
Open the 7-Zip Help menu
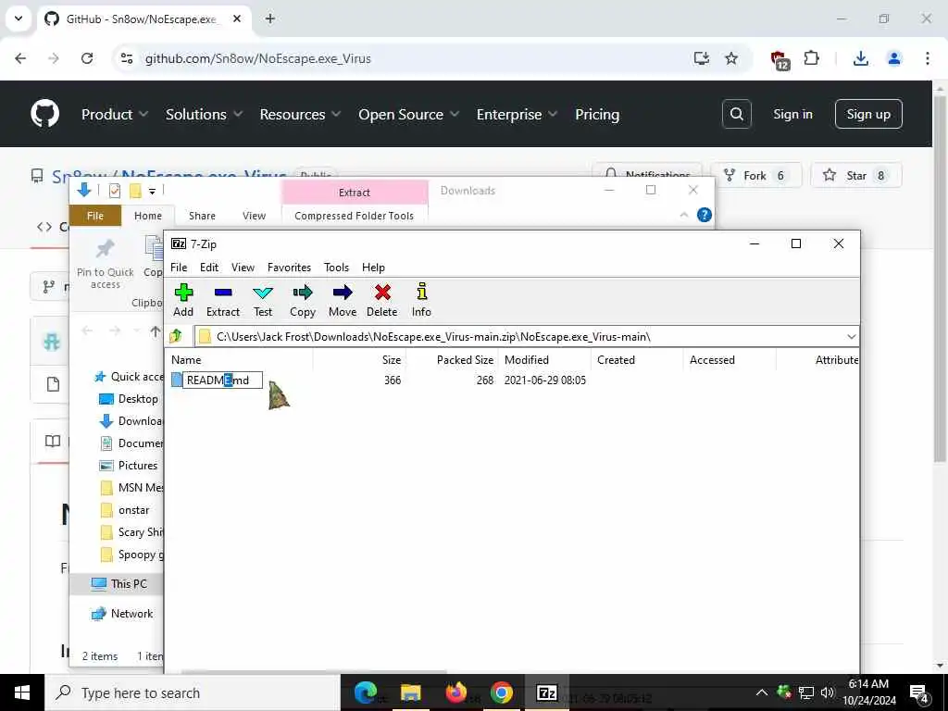[x=373, y=268]
